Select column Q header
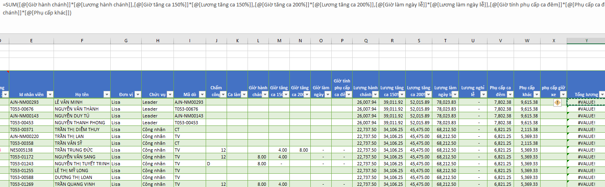 [x=366, y=41]
